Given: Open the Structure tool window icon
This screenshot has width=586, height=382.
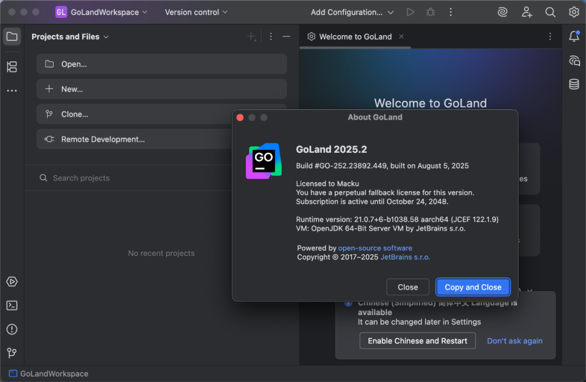Looking at the screenshot, I should pos(12,67).
